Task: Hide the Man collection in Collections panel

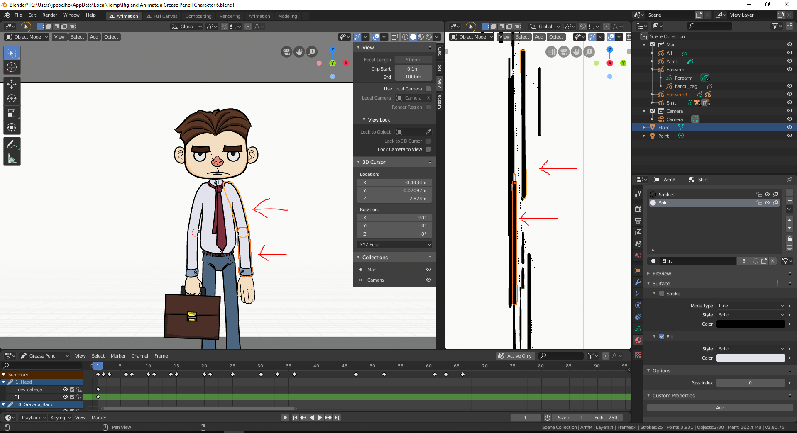Action: (428, 270)
